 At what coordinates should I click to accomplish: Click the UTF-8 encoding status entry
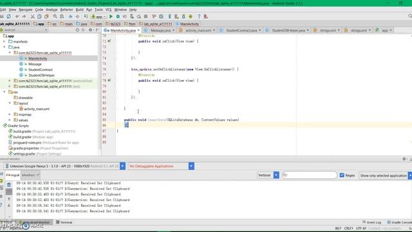[x=361, y=228]
